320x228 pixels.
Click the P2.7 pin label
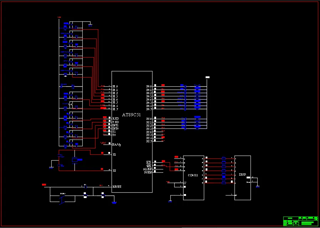(x=149, y=141)
